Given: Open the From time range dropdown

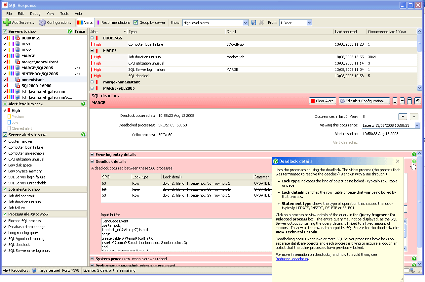Looking at the screenshot, I should click(x=309, y=23).
